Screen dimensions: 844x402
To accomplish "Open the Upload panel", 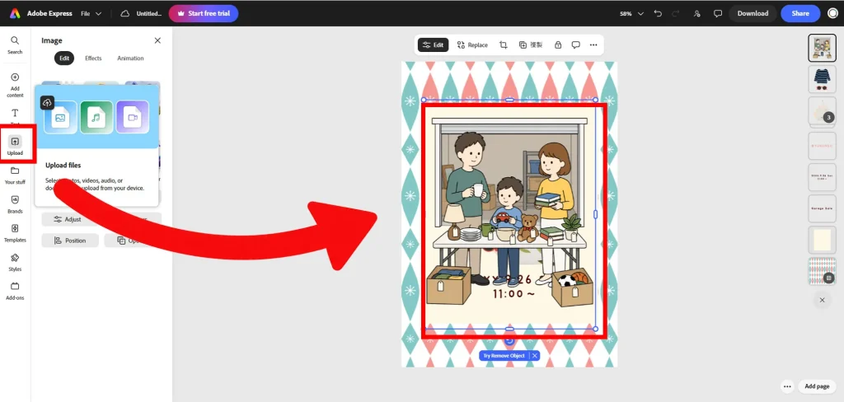I will (15, 145).
